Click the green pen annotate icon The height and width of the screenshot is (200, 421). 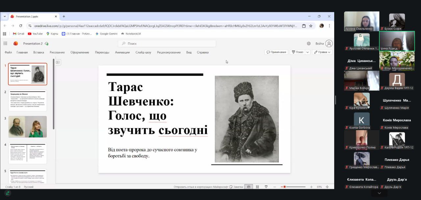click(x=8, y=193)
